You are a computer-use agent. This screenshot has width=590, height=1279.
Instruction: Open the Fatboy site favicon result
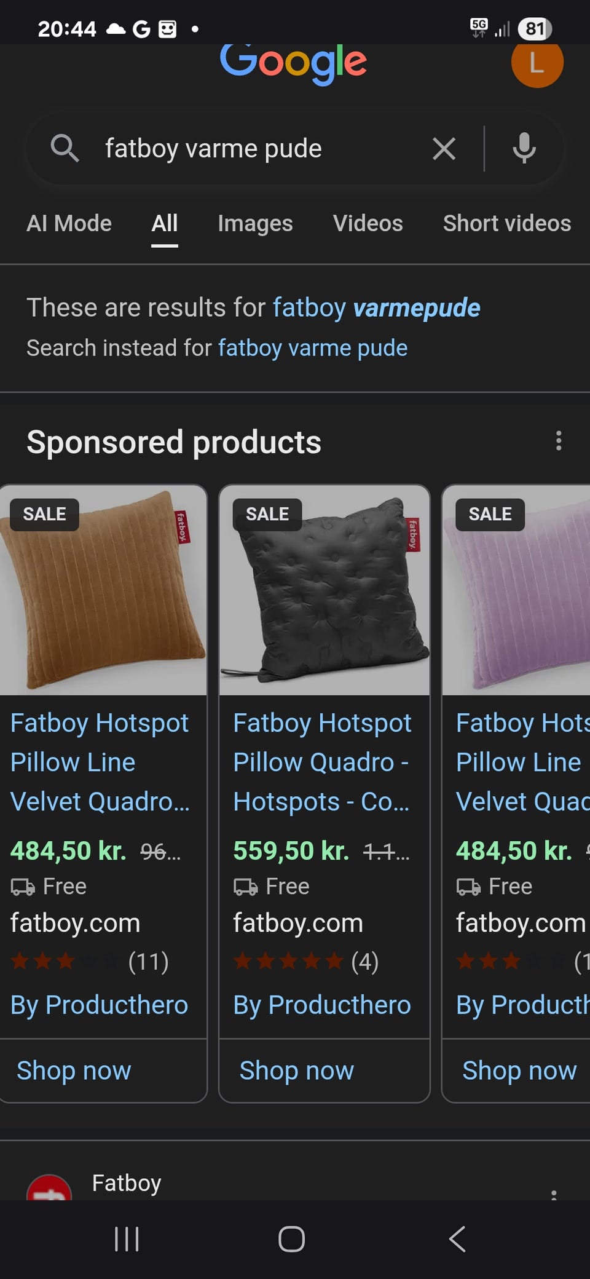pos(49,1187)
